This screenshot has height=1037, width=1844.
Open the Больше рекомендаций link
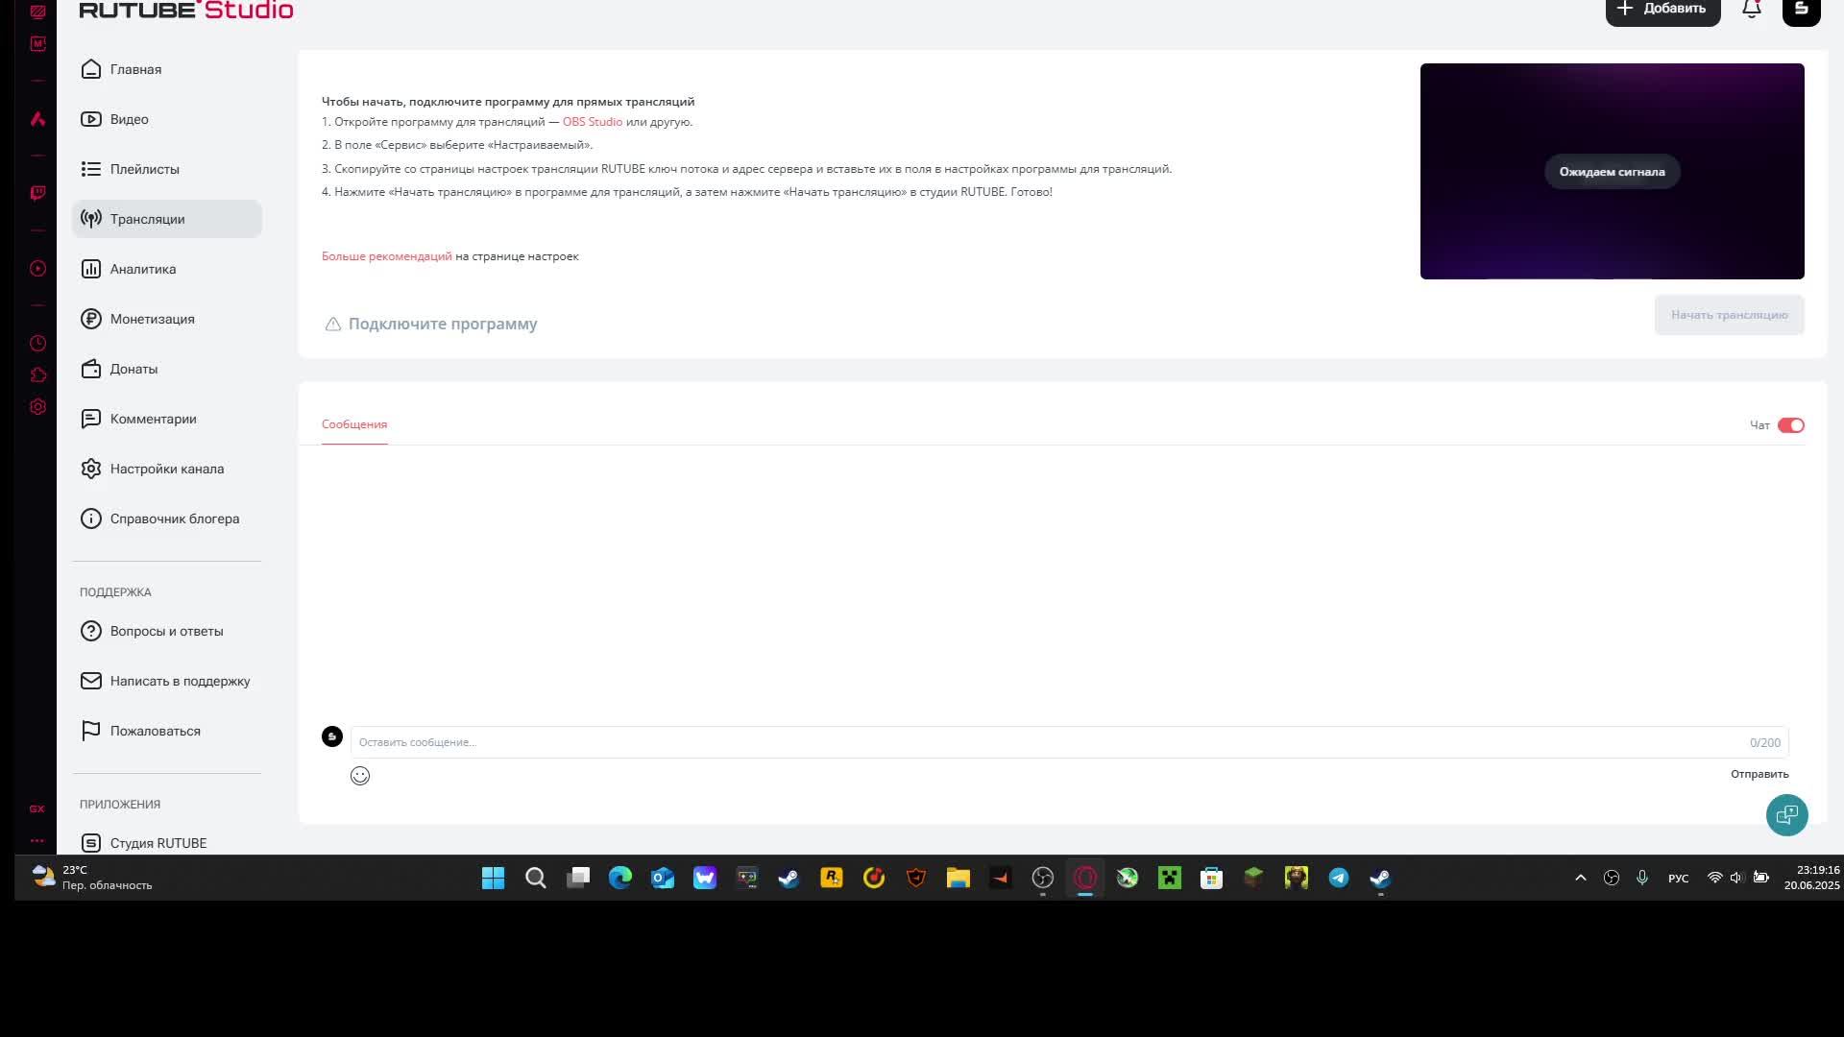(x=386, y=256)
